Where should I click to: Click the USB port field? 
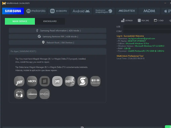[147, 27]
